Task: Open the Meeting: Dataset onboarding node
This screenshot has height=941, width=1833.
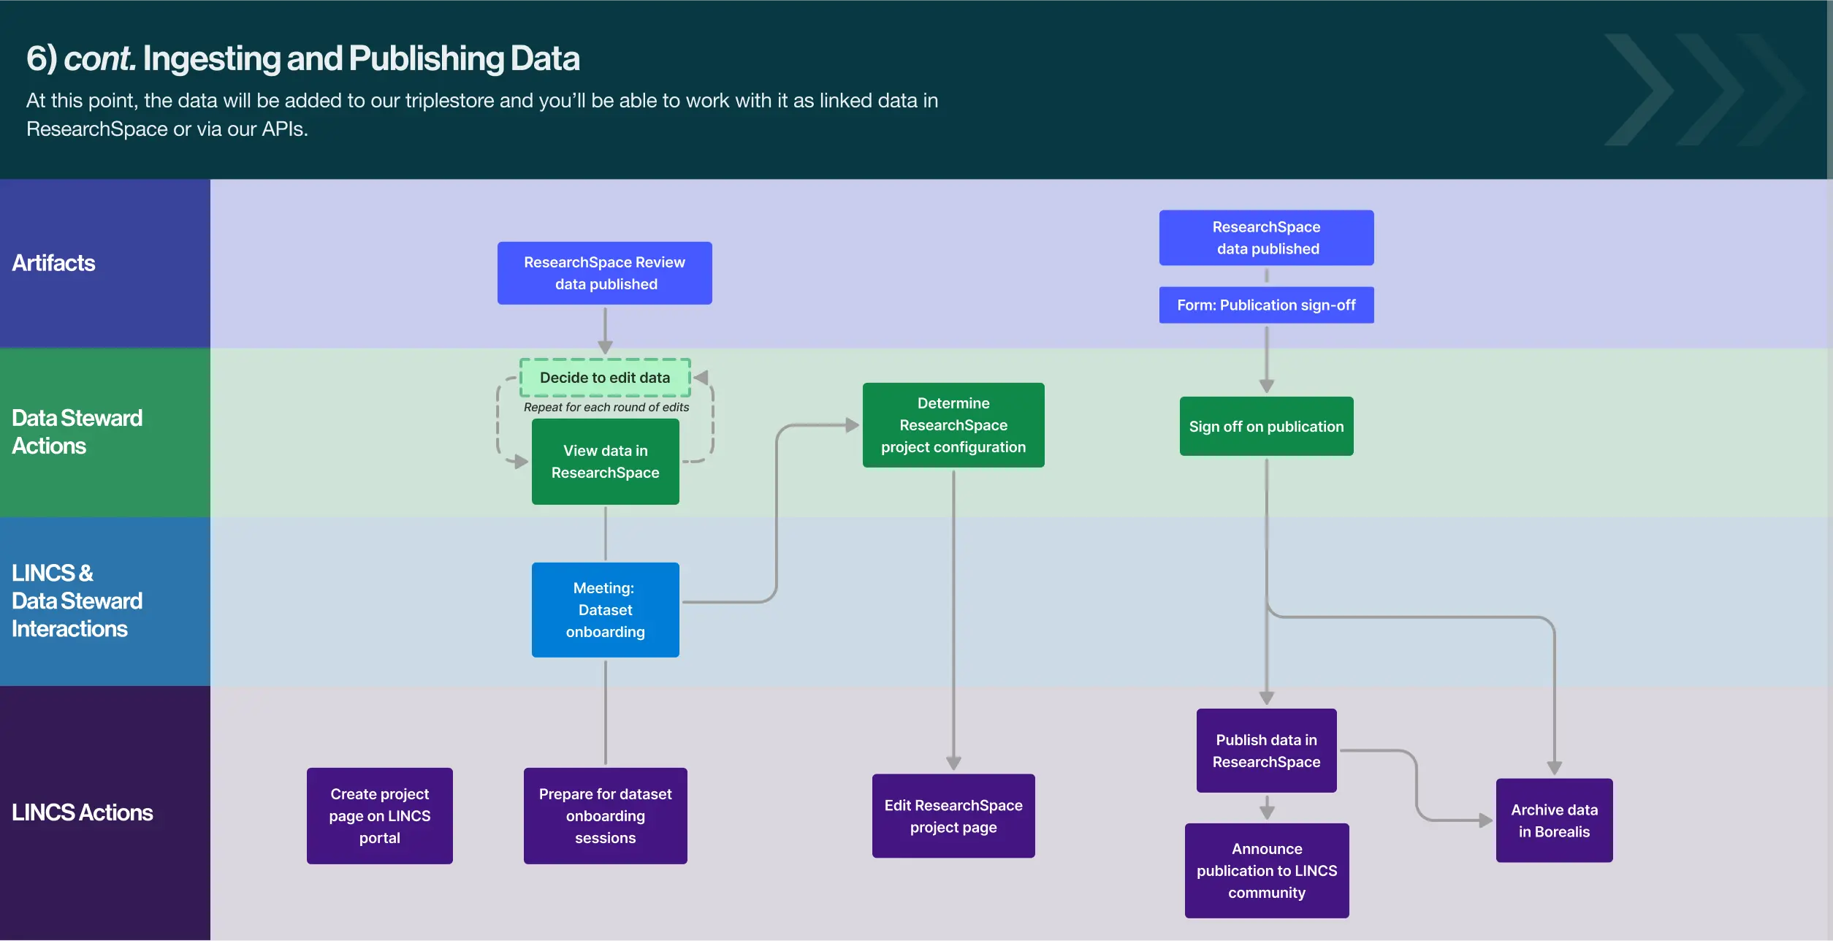Action: (x=605, y=610)
